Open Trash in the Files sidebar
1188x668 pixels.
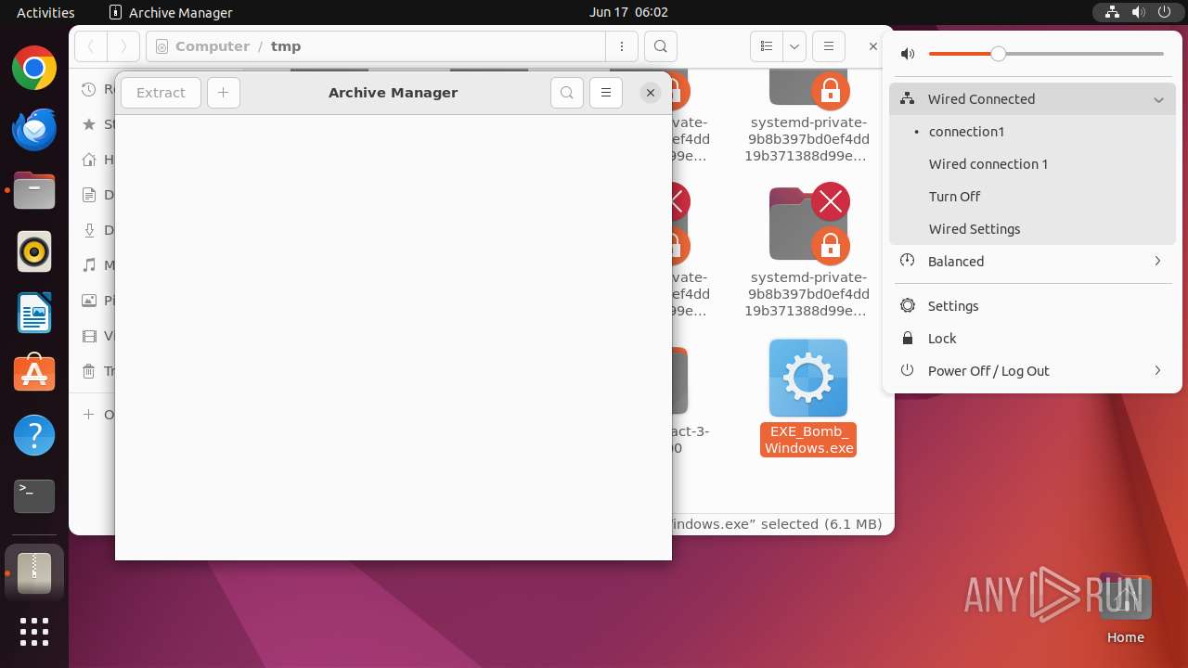click(x=97, y=371)
